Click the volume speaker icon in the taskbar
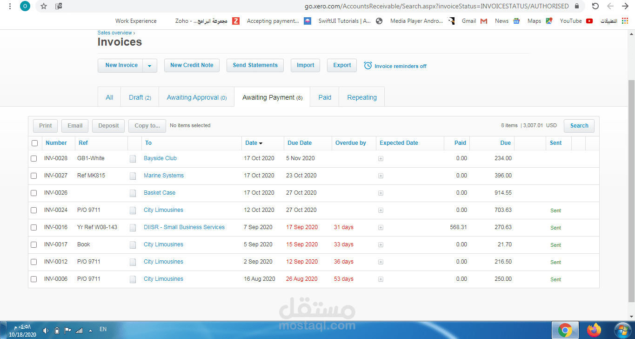Viewport: 635px width, 339px height. point(45,330)
